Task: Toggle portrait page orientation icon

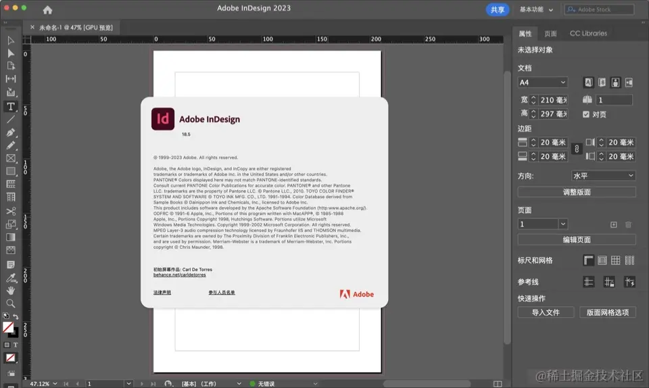Action: tap(615, 82)
